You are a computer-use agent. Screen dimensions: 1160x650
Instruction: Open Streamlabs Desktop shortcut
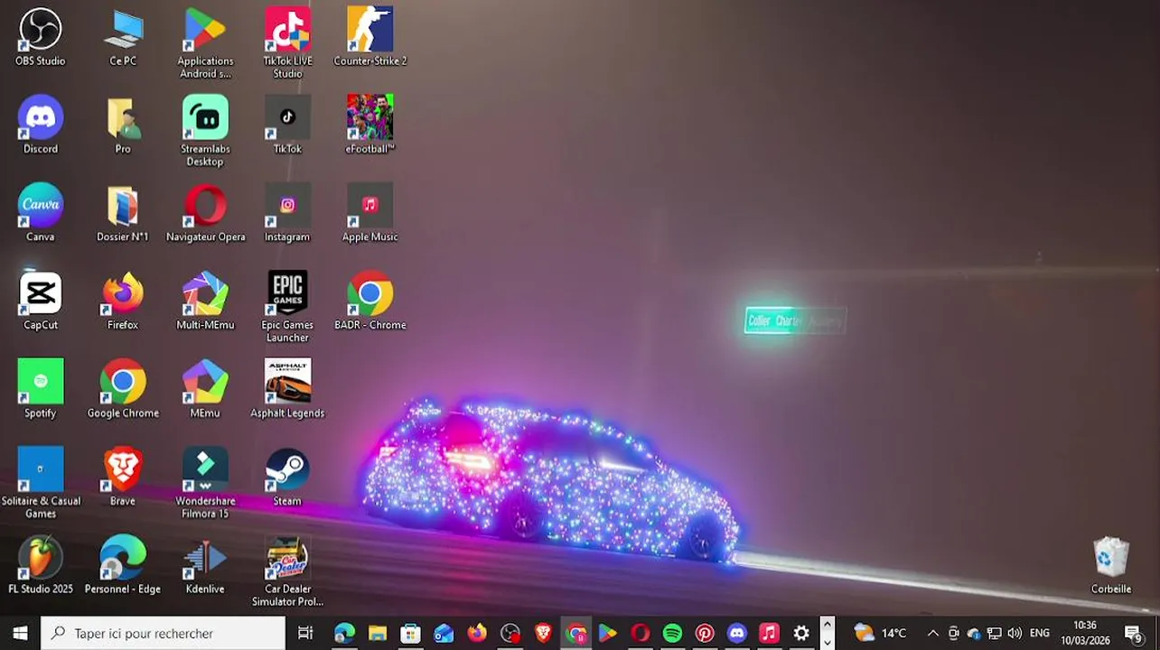[205, 131]
